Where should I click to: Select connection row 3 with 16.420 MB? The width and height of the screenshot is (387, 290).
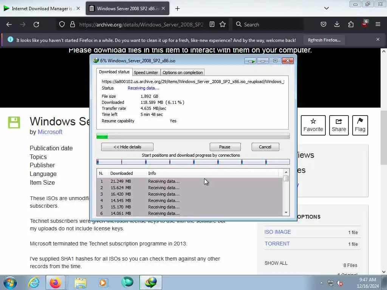tap(190, 194)
